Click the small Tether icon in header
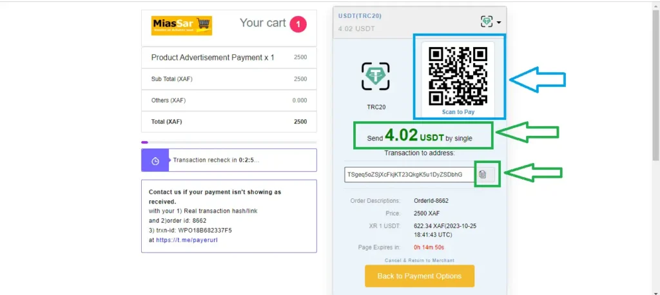Viewport: 660px width, 295px height. point(487,21)
